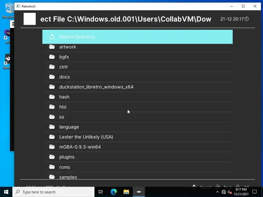Click the folder icon beside roms
The height and width of the screenshot is (197, 263).
click(52, 167)
